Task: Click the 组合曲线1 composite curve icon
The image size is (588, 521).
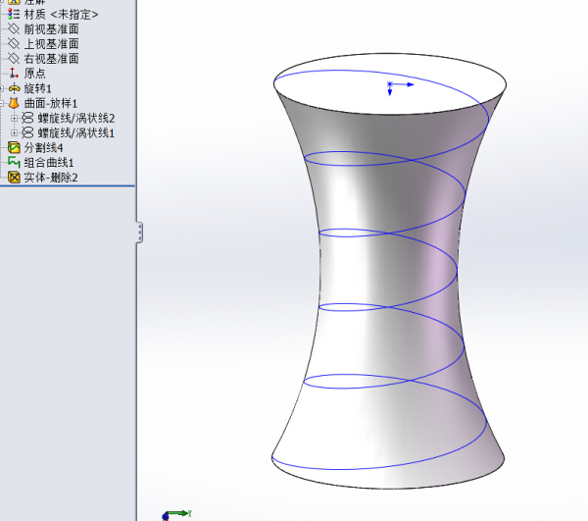Action: click(x=14, y=162)
